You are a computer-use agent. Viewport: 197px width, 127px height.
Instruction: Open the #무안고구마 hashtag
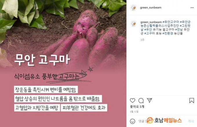pyautogui.click(x=171, y=22)
